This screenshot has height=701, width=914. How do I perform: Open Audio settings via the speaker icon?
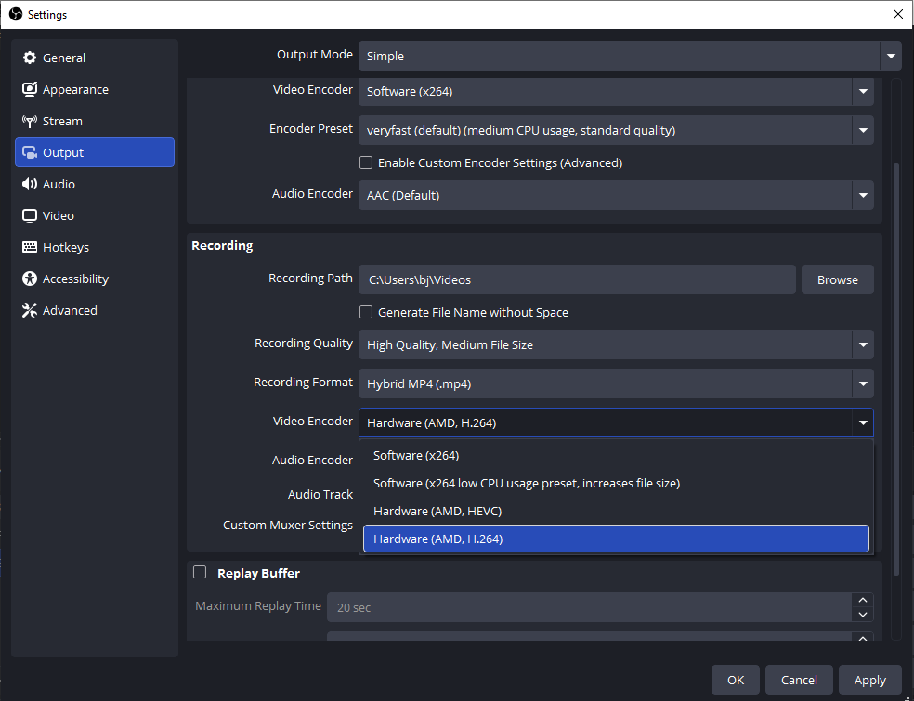click(29, 184)
